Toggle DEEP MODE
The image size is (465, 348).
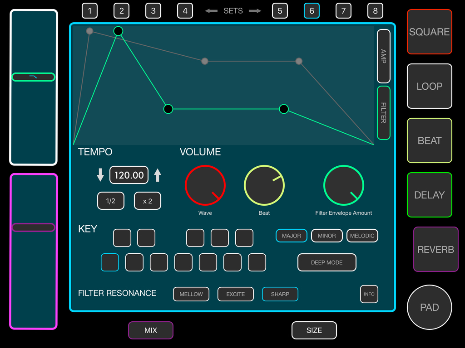pyautogui.click(x=327, y=262)
